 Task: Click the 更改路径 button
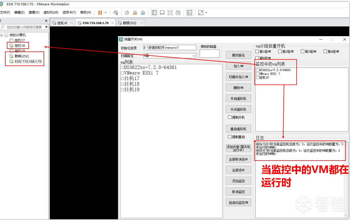pyautogui.click(x=239, y=55)
